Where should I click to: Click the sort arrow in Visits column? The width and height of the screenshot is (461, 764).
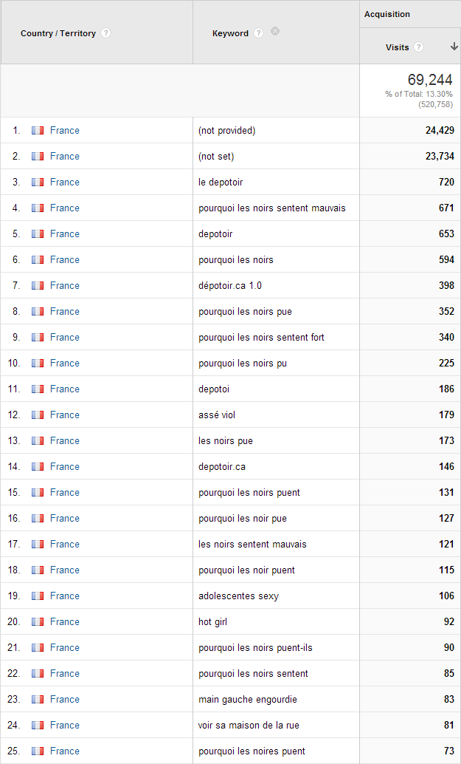click(x=454, y=47)
